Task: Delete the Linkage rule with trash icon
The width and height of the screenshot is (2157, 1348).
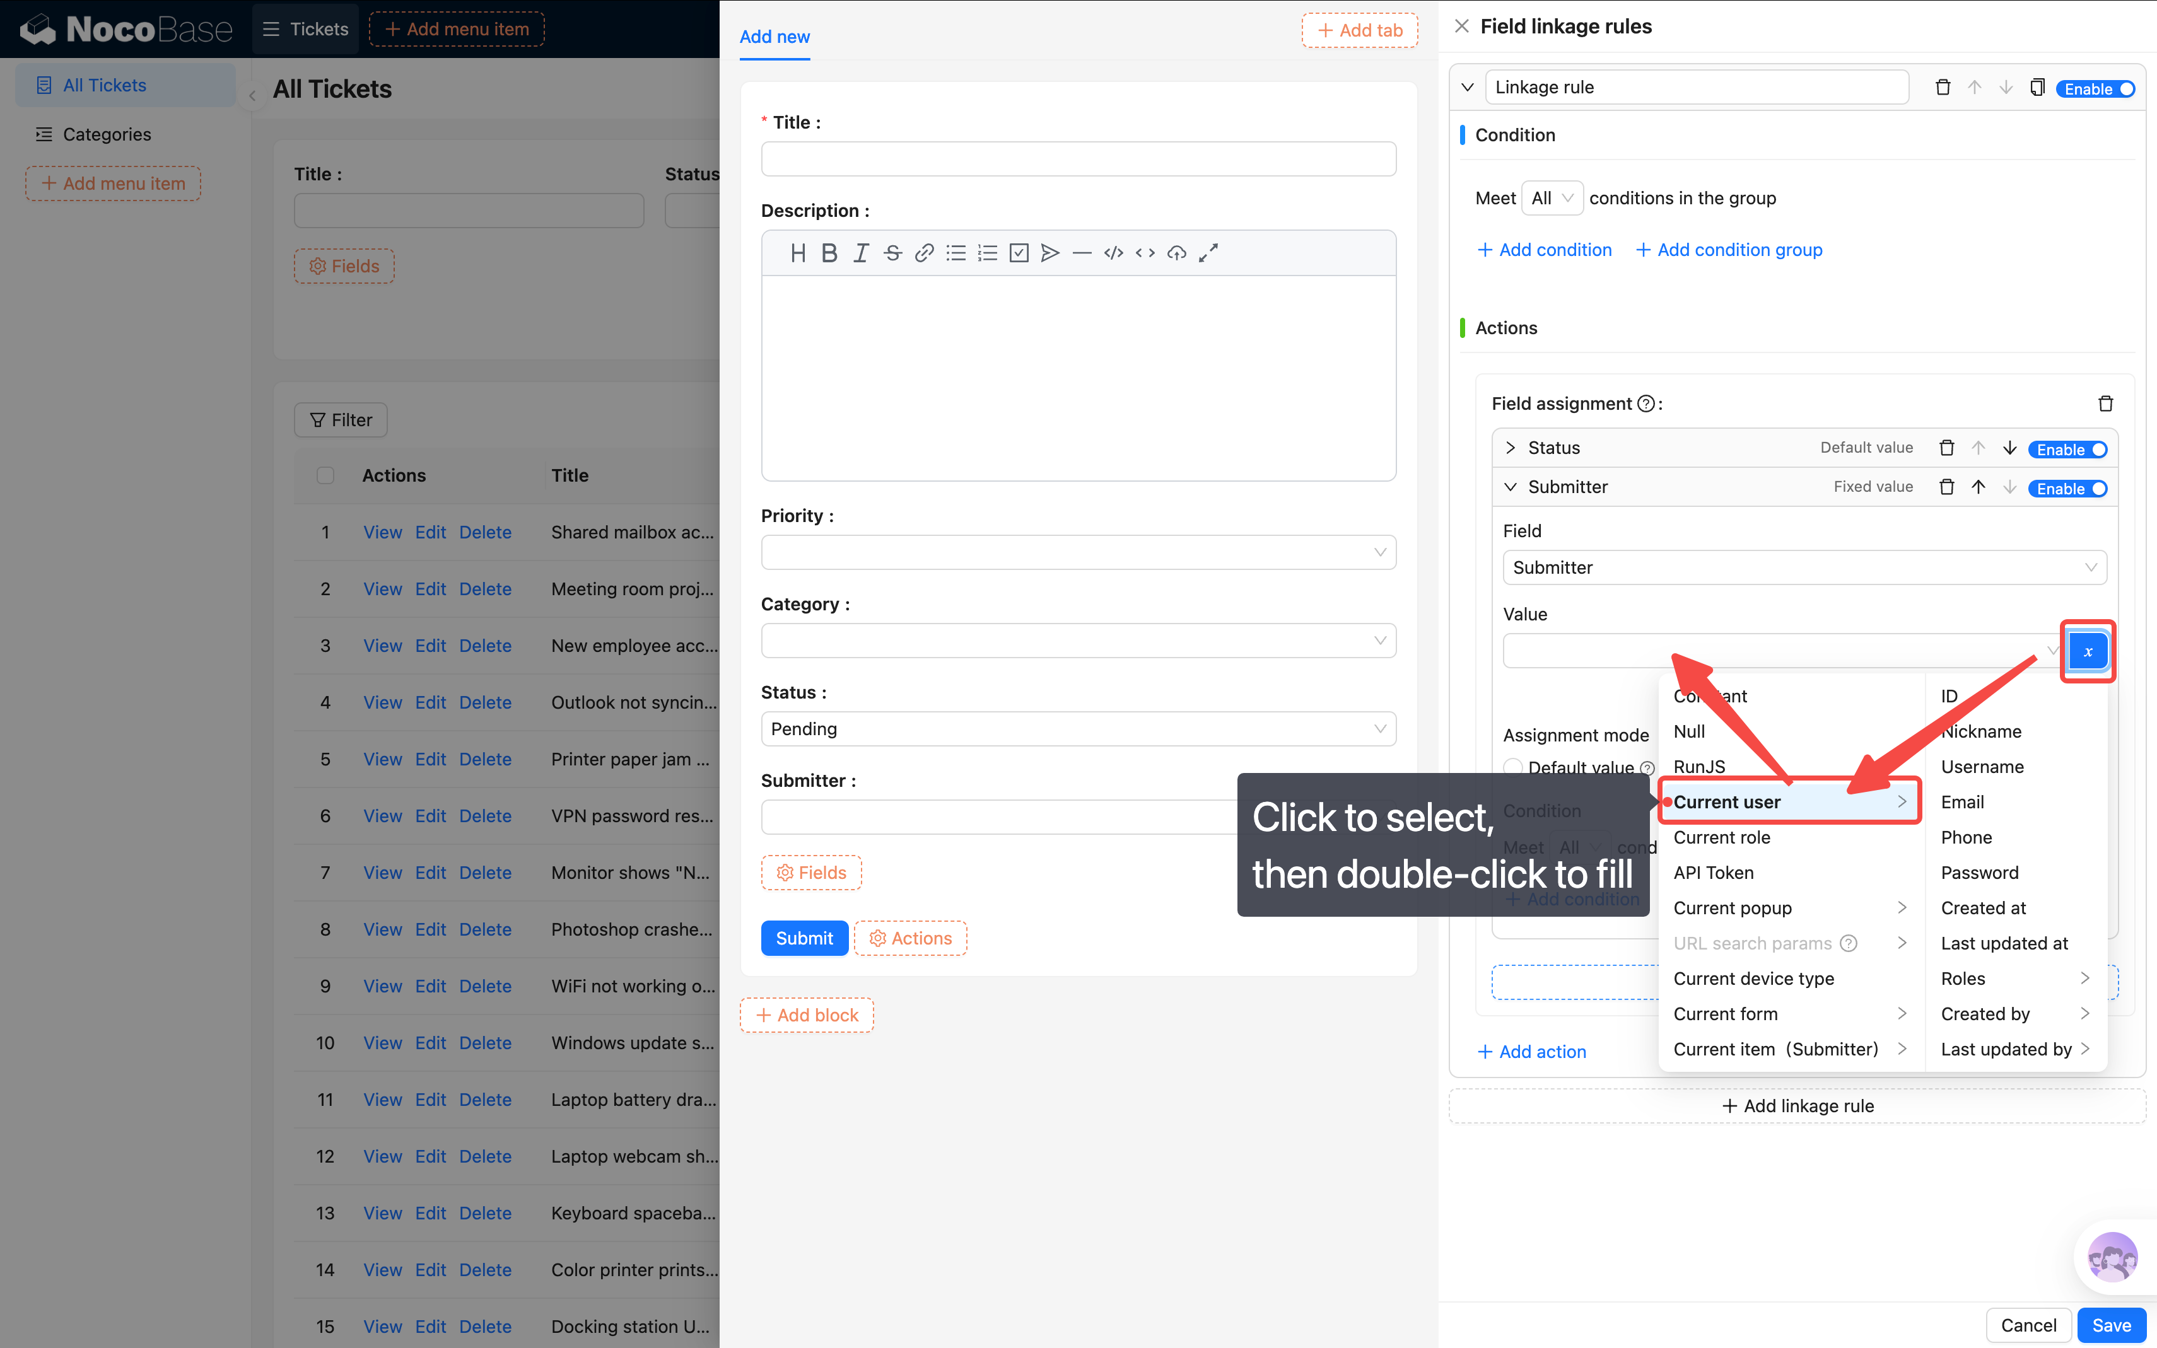Action: [x=1942, y=88]
